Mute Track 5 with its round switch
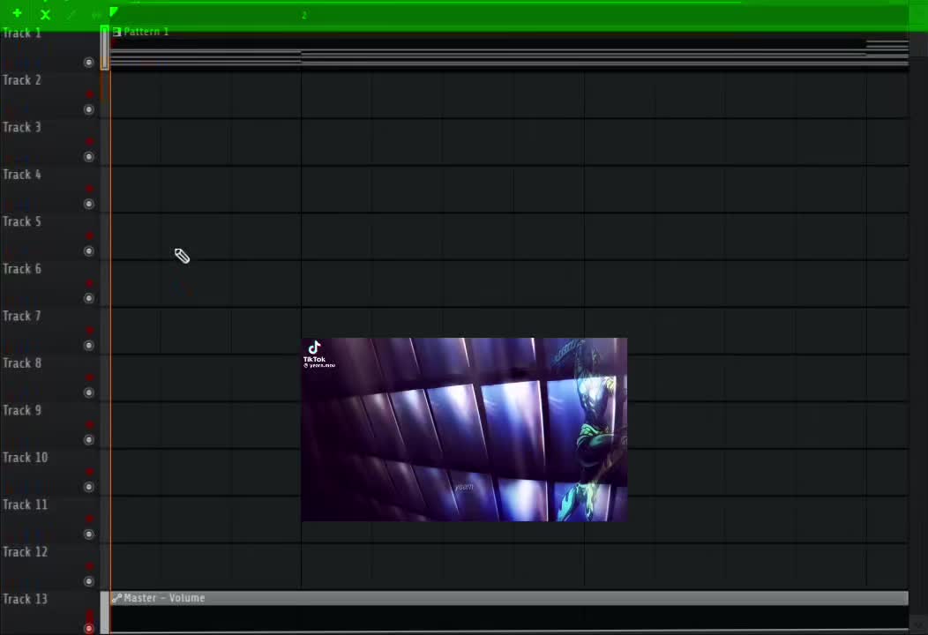928x635 pixels. coord(89,251)
